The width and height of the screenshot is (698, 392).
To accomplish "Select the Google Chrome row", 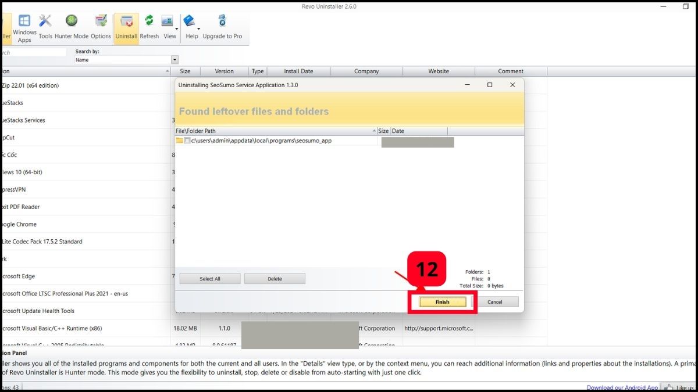I will [x=85, y=224].
